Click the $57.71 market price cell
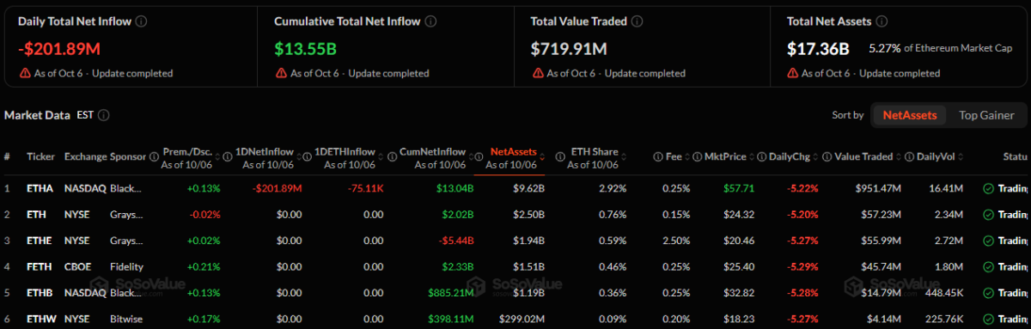1031x329 pixels. 739,188
